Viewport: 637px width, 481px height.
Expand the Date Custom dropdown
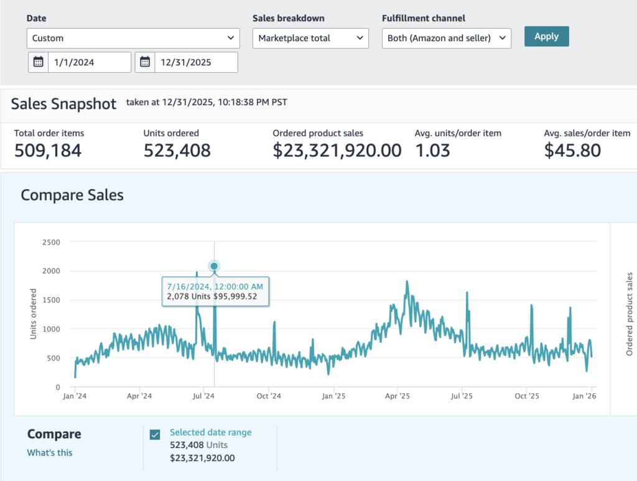[133, 38]
